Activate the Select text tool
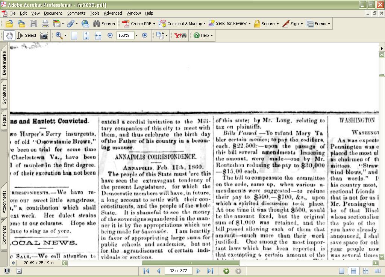This screenshot has width=385, height=277. (27, 36)
